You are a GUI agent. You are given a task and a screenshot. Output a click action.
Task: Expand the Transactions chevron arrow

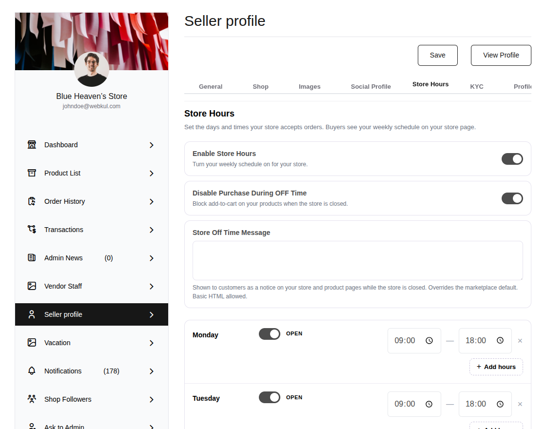point(152,230)
